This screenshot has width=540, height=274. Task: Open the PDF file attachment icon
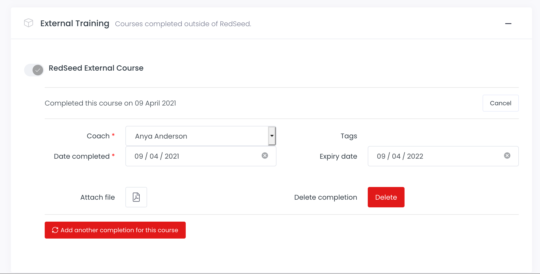coord(136,197)
